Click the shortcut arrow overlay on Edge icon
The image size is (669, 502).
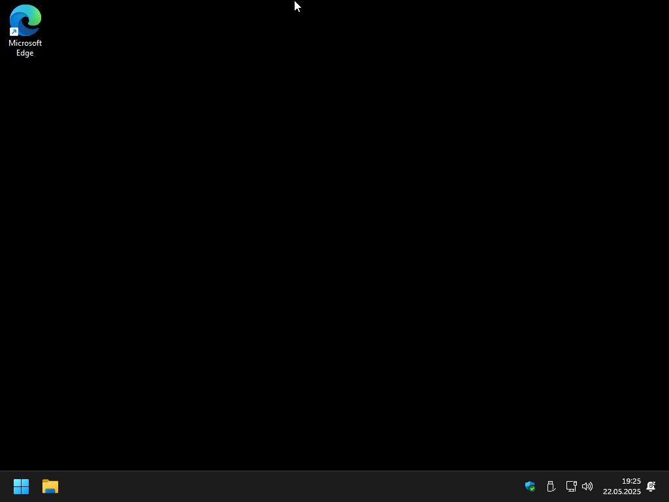(14, 32)
